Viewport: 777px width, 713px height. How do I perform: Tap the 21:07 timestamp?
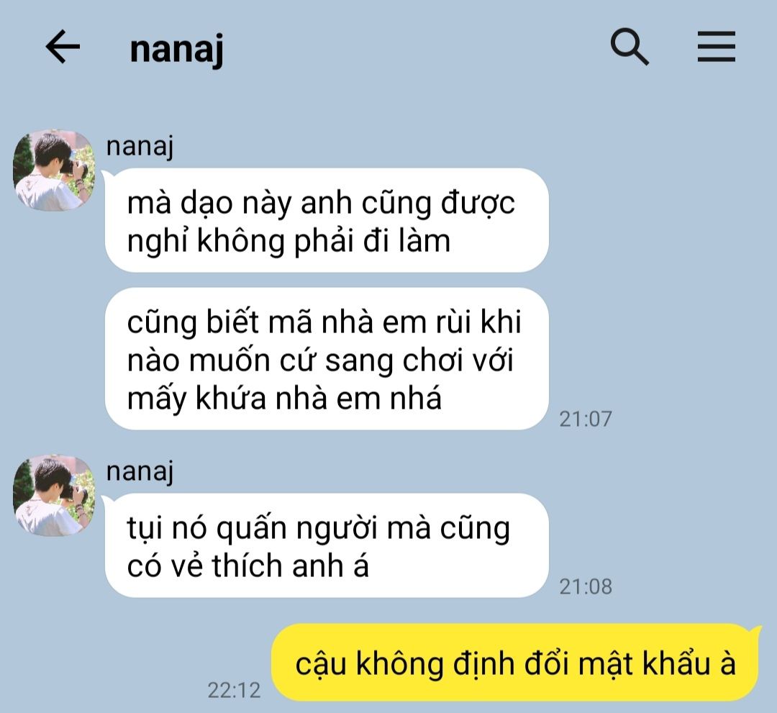point(585,419)
